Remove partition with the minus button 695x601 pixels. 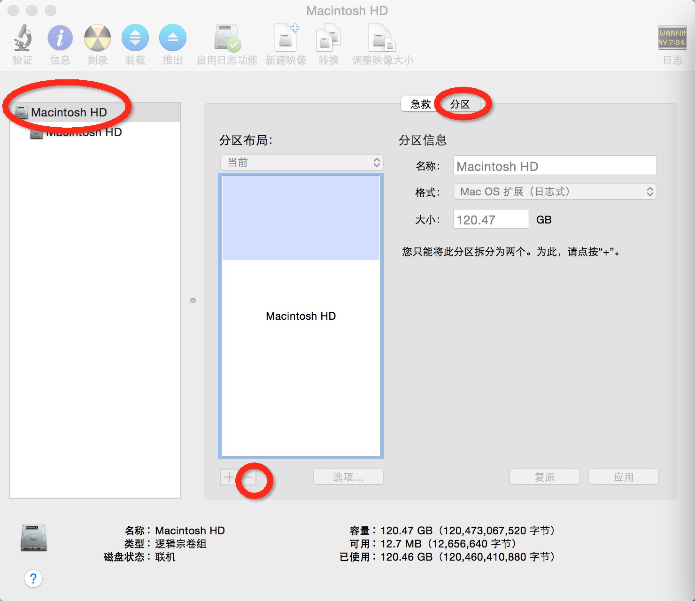tap(247, 477)
